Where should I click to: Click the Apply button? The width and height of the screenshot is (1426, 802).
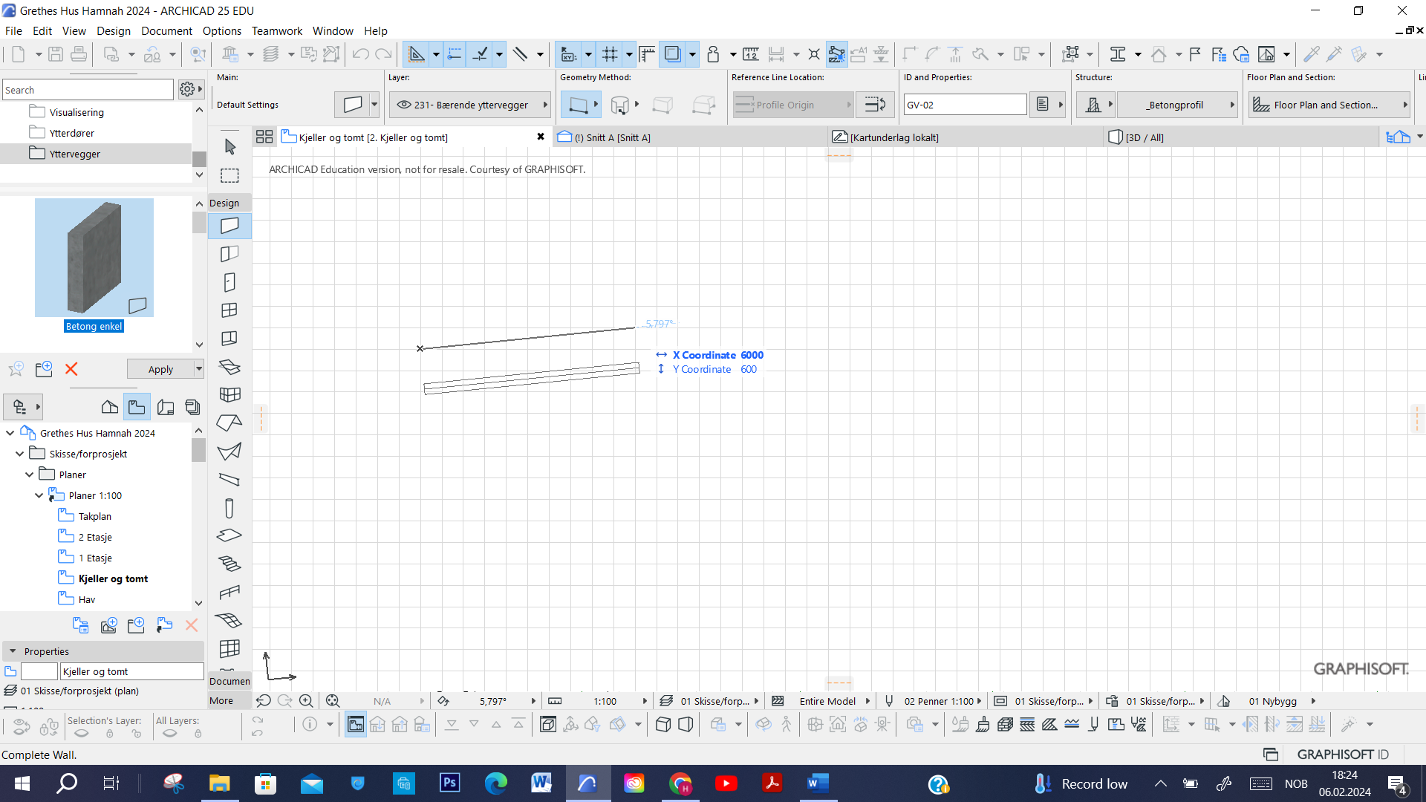(x=160, y=369)
